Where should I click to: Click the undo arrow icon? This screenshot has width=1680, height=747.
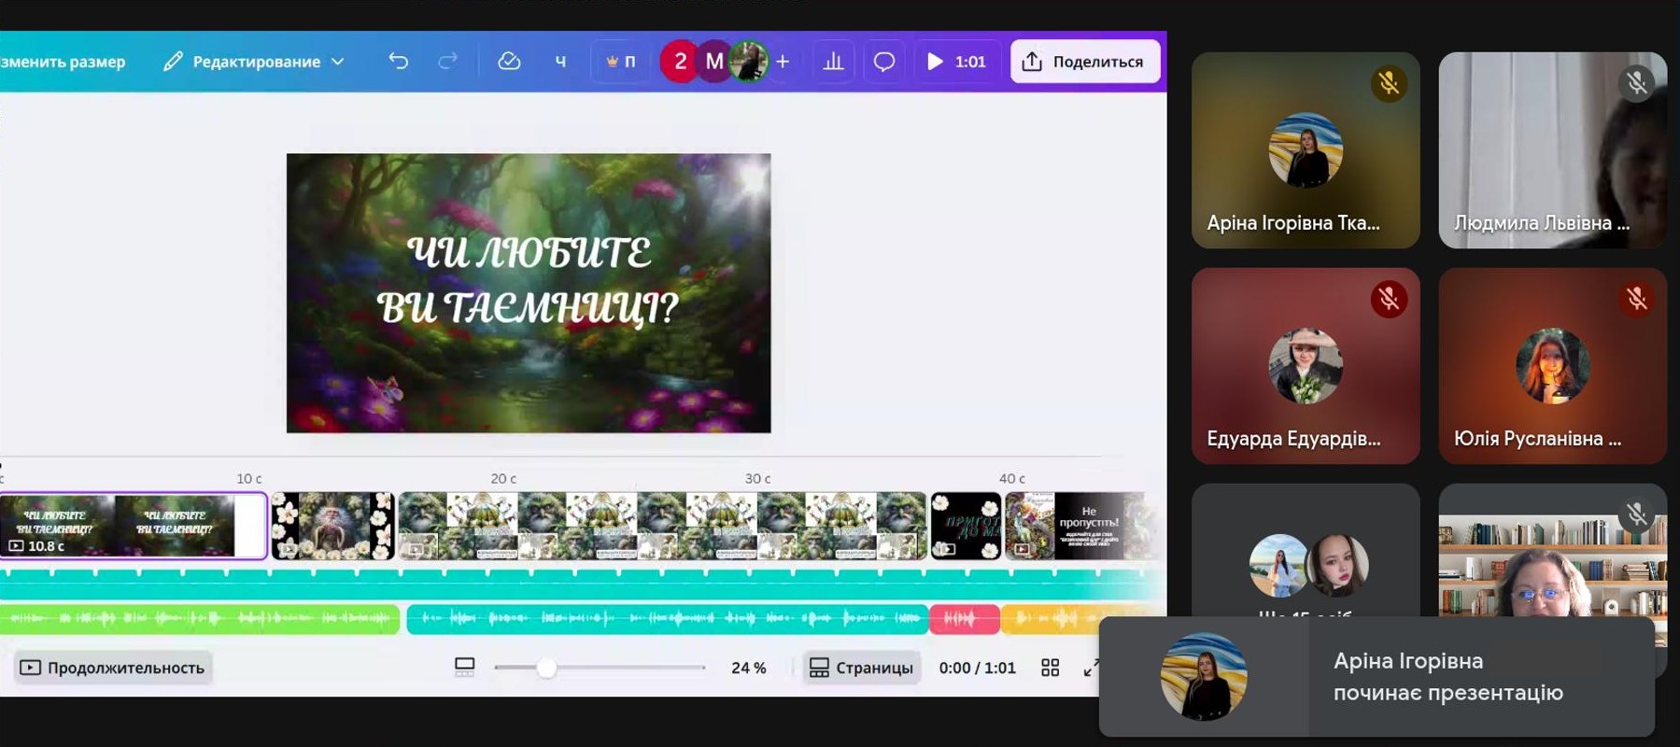[x=399, y=62]
